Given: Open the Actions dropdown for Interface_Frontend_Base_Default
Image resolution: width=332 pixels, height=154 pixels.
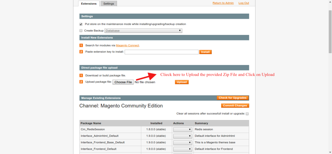Looking at the screenshot, I should tap(183, 143).
